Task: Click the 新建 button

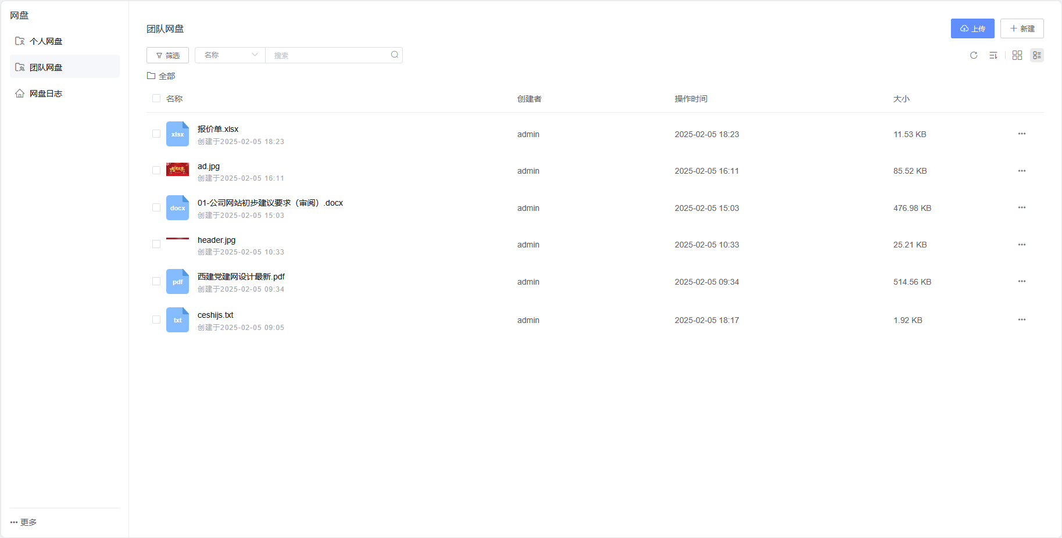Action: tap(1022, 28)
